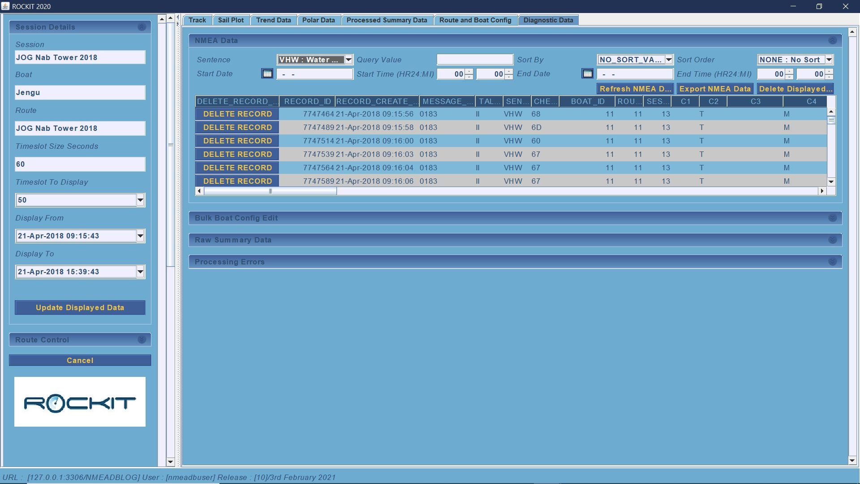Switch to the Trend Data tab
Image resolution: width=860 pixels, height=484 pixels.
pyautogui.click(x=273, y=20)
